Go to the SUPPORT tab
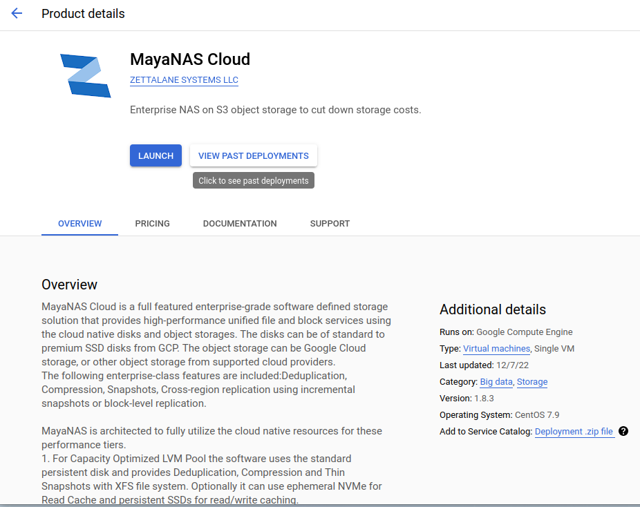The image size is (640, 507). tap(330, 224)
